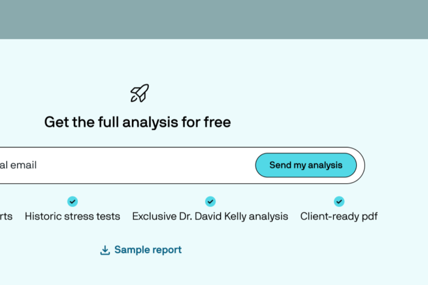Viewport: 428px width, 285px height.
Task: Click checkmark icon above Historic stress tests
Action: tap(73, 201)
